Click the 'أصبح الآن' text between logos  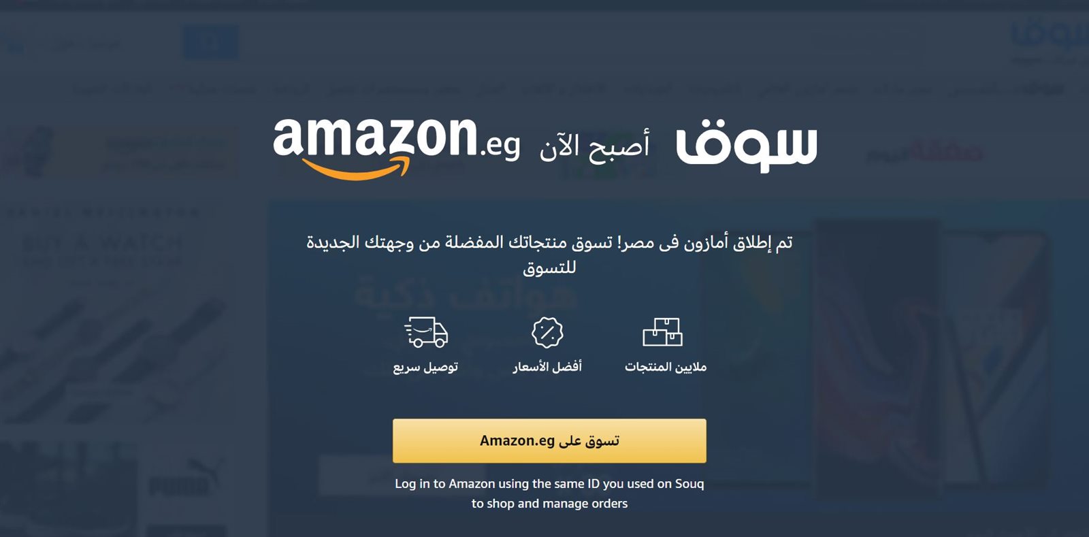click(594, 145)
